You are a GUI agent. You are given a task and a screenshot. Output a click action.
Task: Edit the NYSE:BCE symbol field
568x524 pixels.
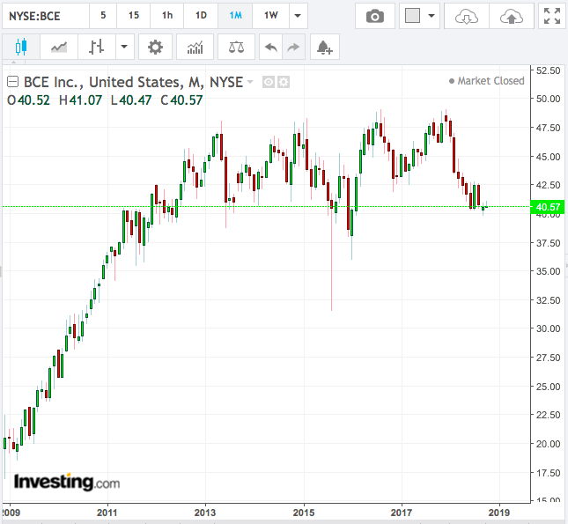pos(46,16)
